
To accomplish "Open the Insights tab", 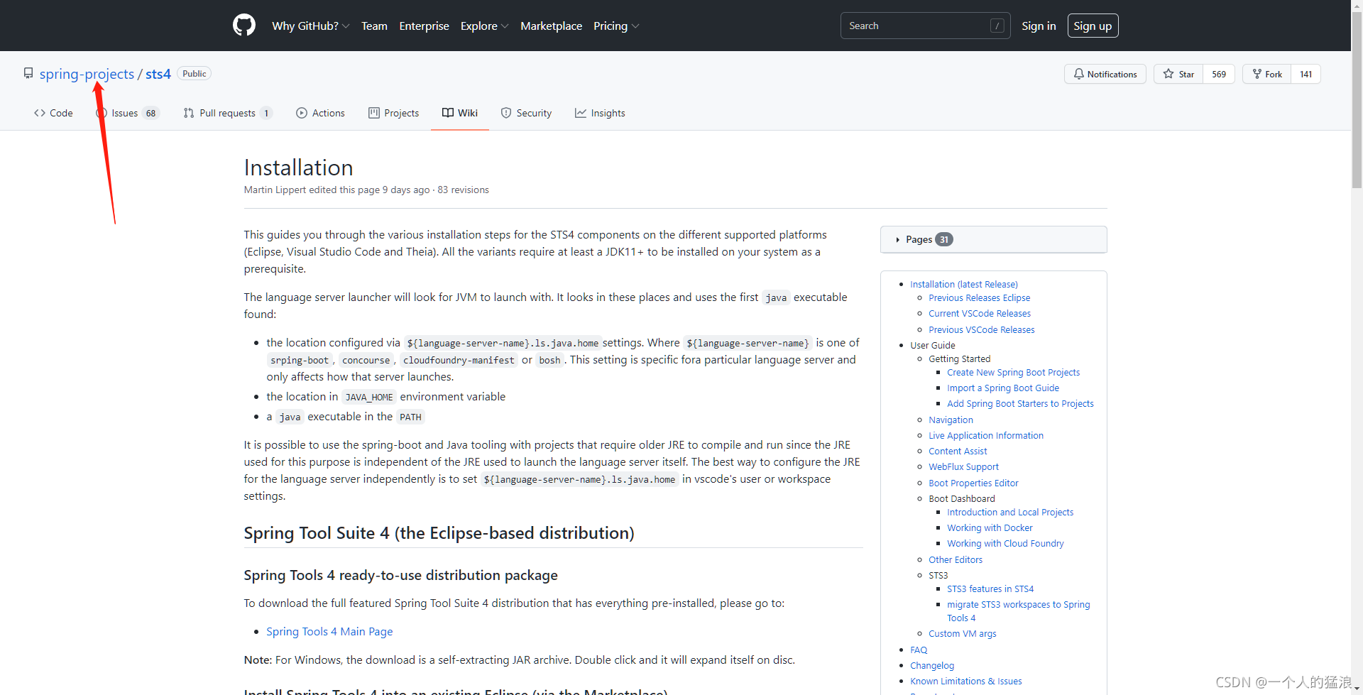I will tap(600, 113).
